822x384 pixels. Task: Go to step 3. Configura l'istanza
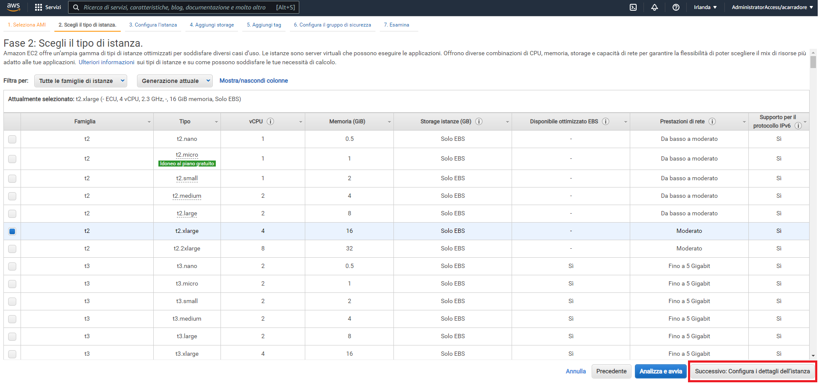point(153,25)
